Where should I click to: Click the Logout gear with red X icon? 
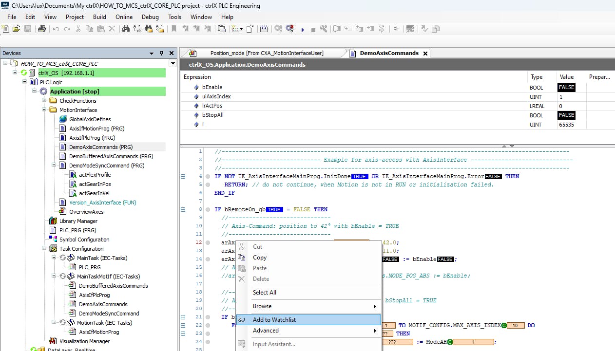(289, 29)
